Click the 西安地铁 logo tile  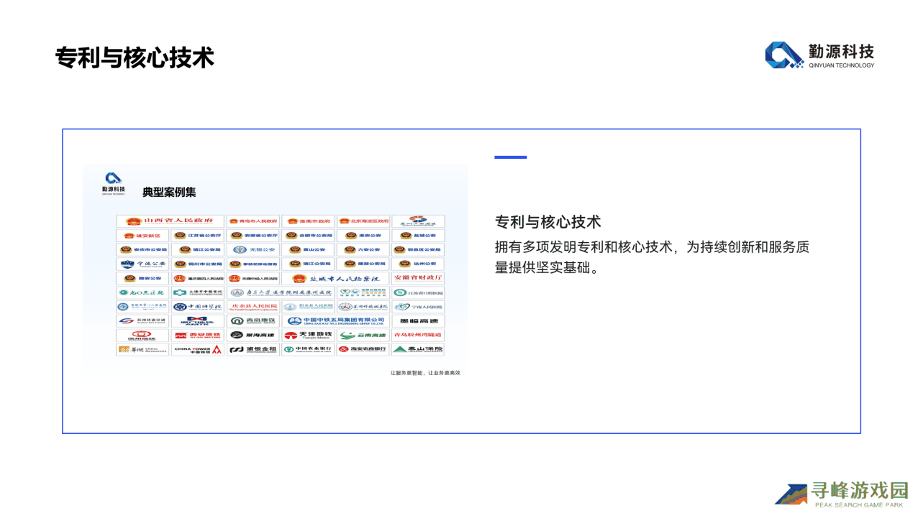point(198,336)
